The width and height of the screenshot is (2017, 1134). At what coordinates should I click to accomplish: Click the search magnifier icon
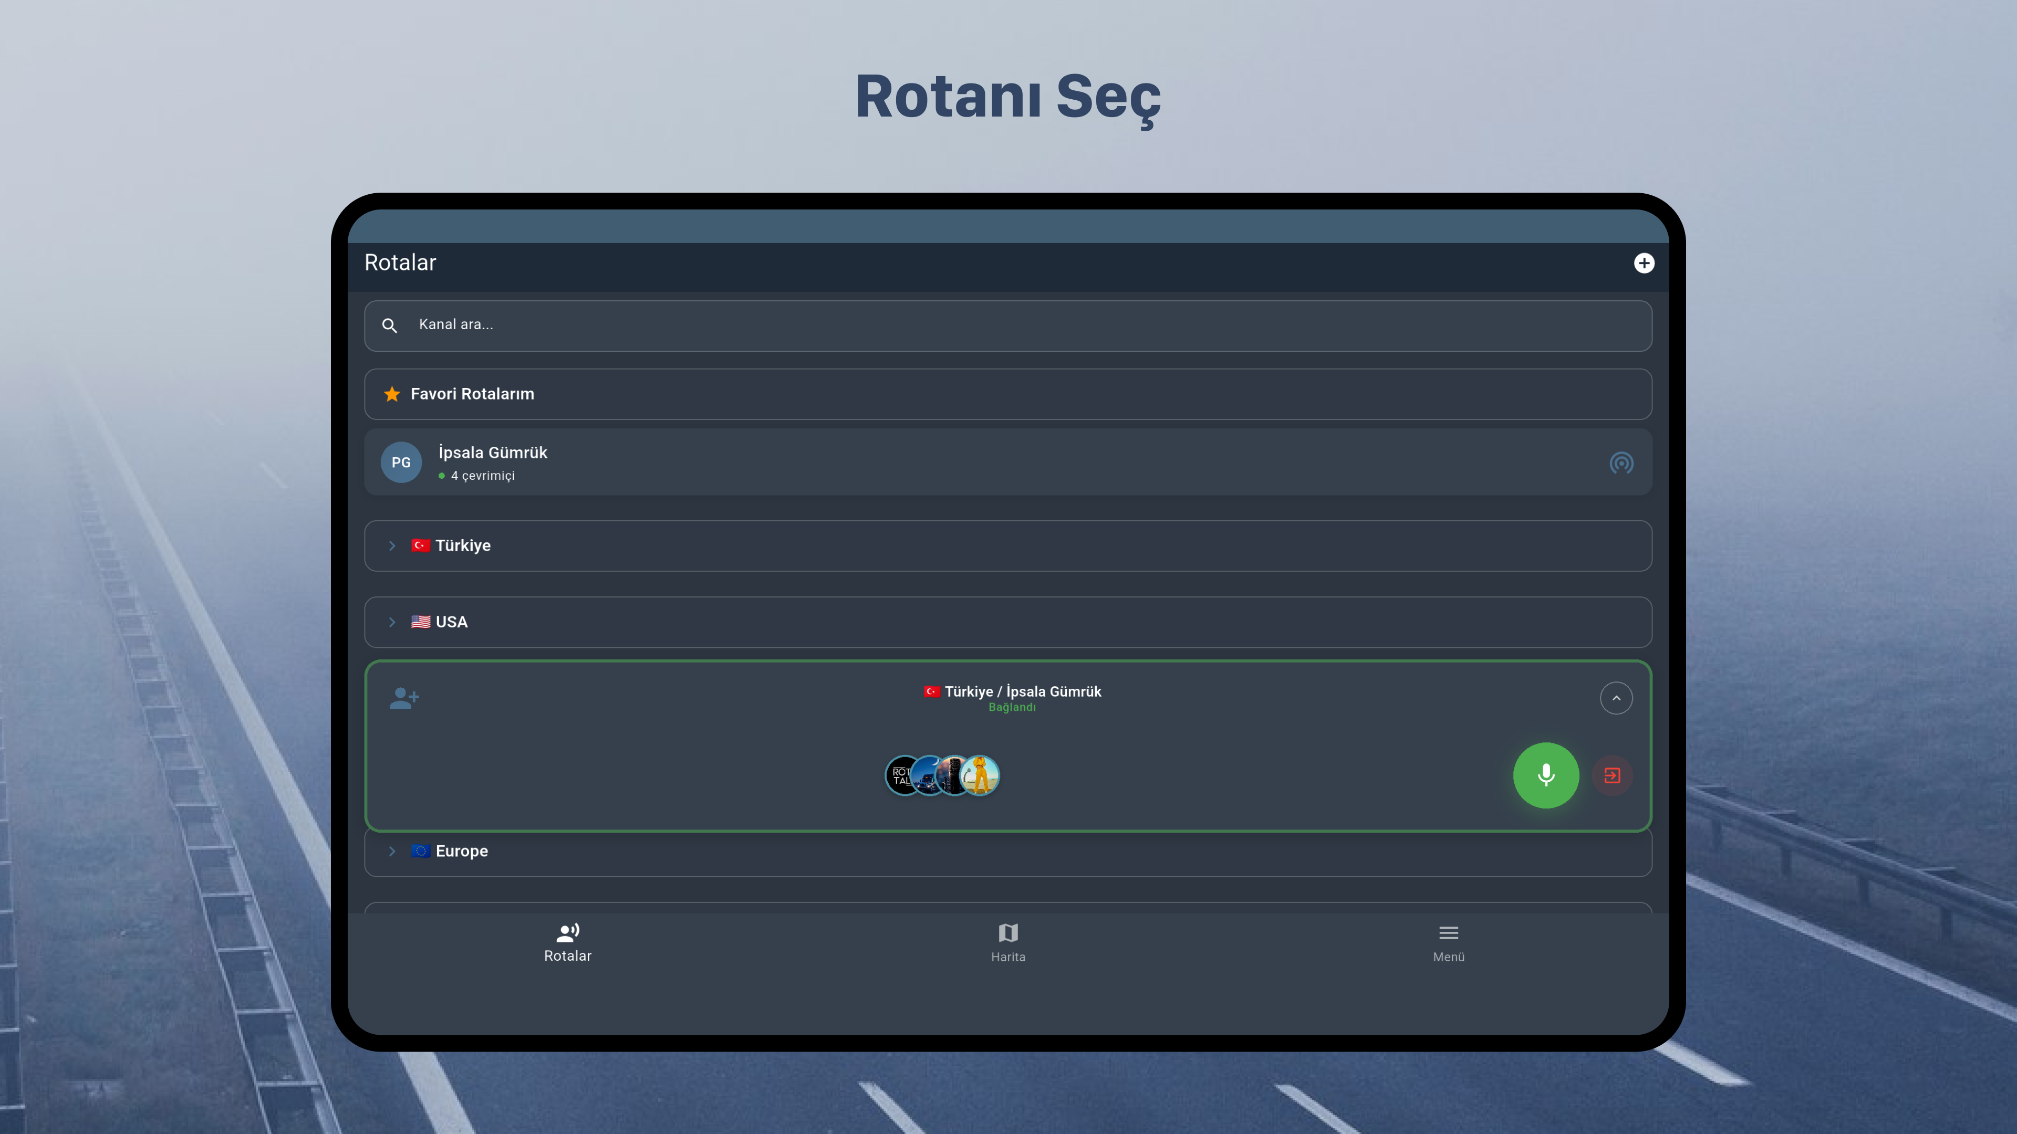[389, 325]
